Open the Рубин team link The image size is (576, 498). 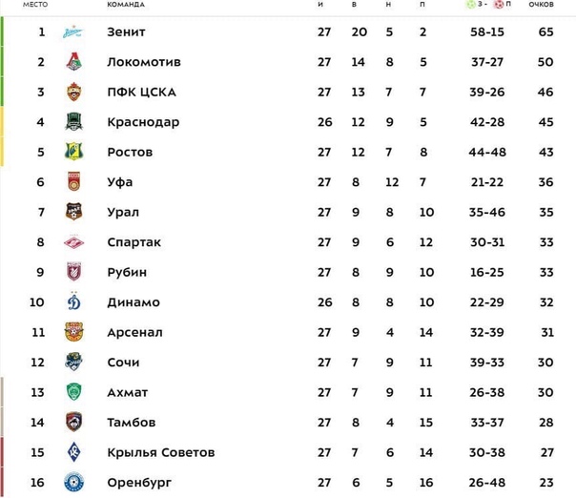(127, 272)
